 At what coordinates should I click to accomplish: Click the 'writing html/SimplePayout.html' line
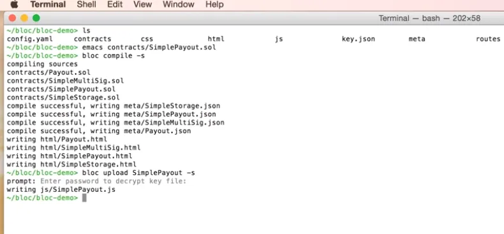click(70, 156)
